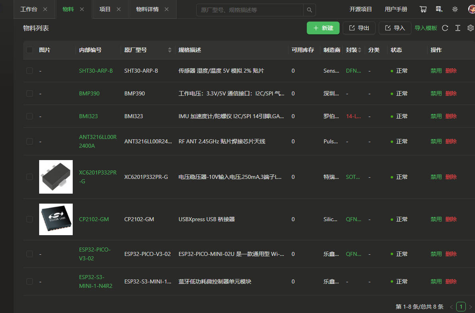Disable the ESP32-S3-MINI-1-N4R2 material via 禁用
Viewport: 475px width, 313px height.
coord(436,281)
